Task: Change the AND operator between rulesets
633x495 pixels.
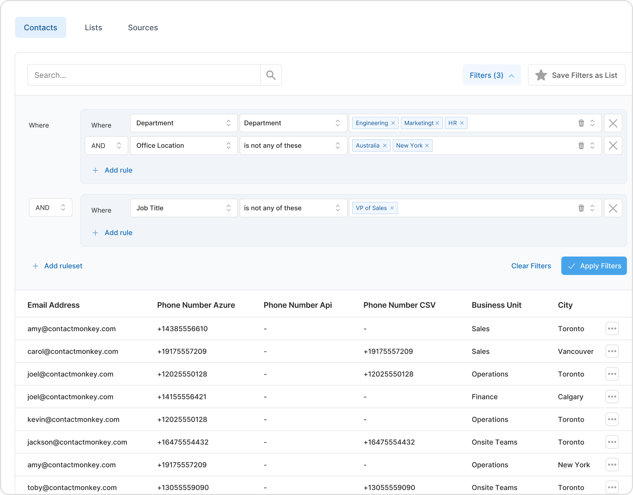Action: (51, 208)
